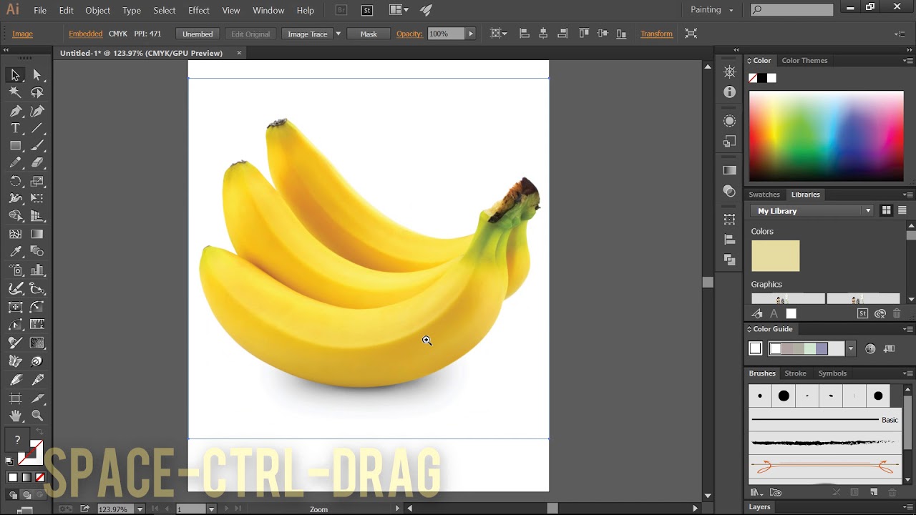Click the Unembed button
The height and width of the screenshot is (515, 916).
198,34
